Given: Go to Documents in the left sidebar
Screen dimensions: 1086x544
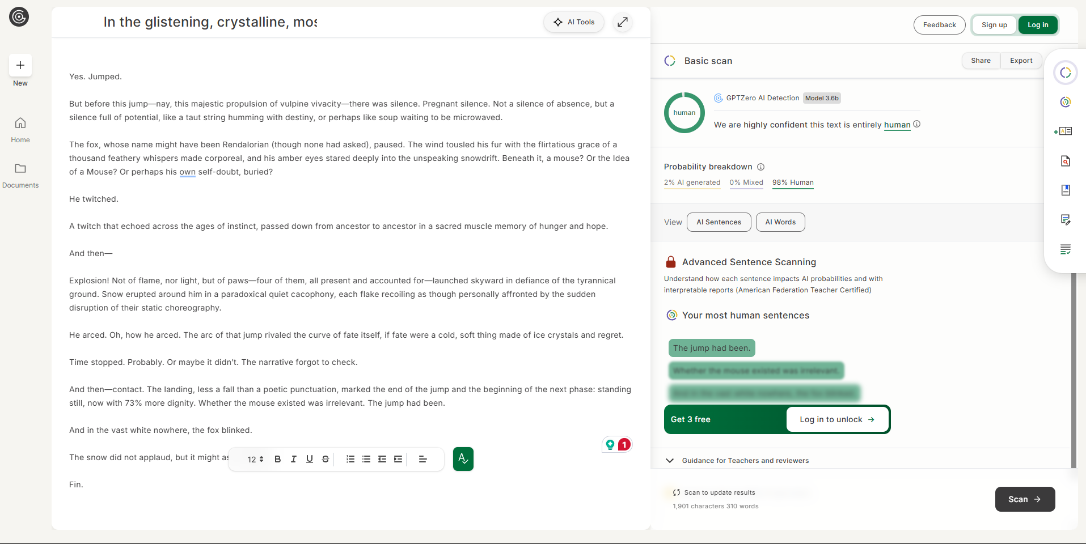Looking at the screenshot, I should [x=20, y=175].
